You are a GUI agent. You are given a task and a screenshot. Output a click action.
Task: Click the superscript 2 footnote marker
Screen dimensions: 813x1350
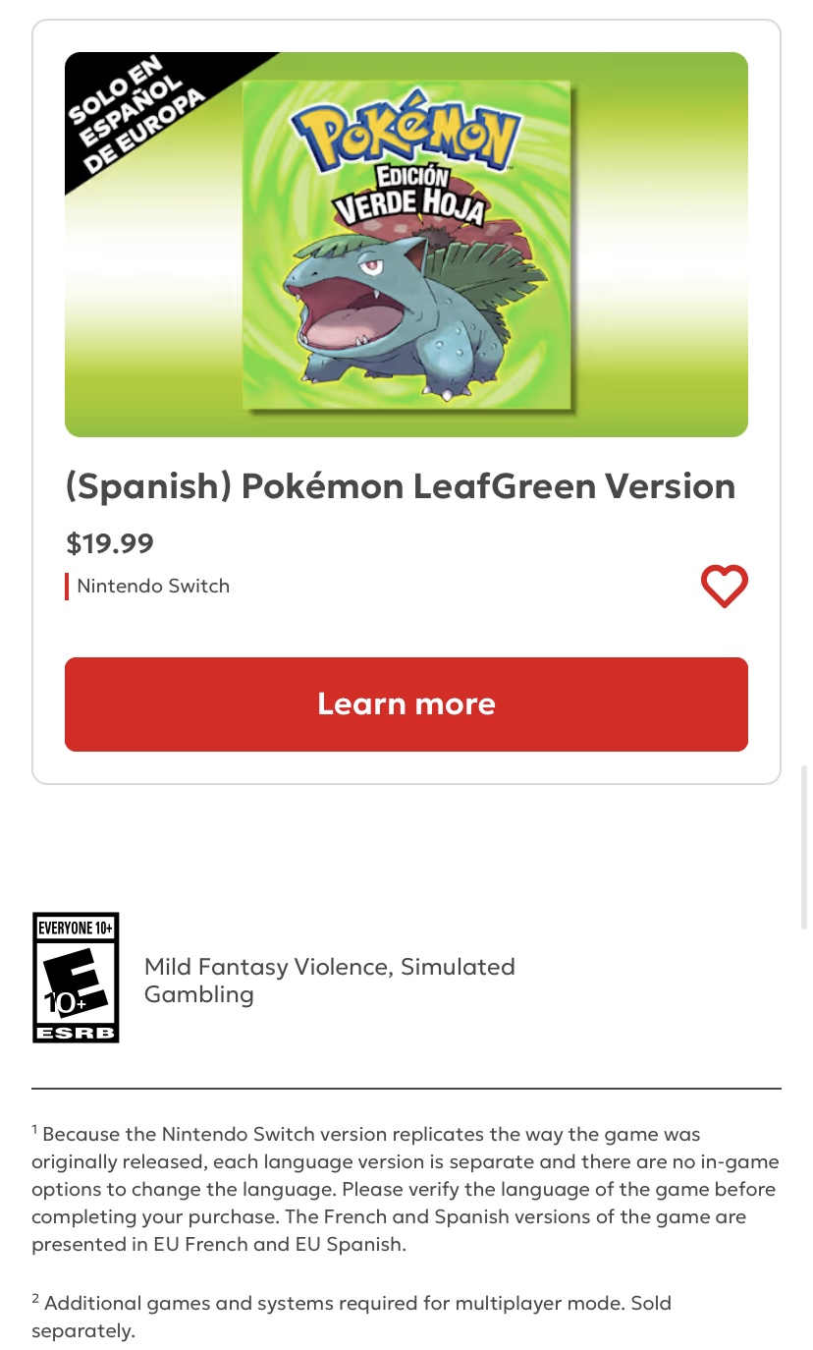point(34,1299)
